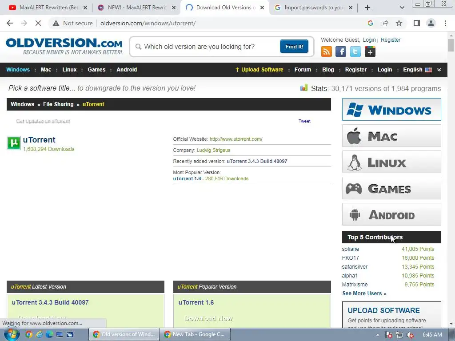The height and width of the screenshot is (341, 455).
Task: Select Linux in the site nav bar
Action: click(x=69, y=70)
